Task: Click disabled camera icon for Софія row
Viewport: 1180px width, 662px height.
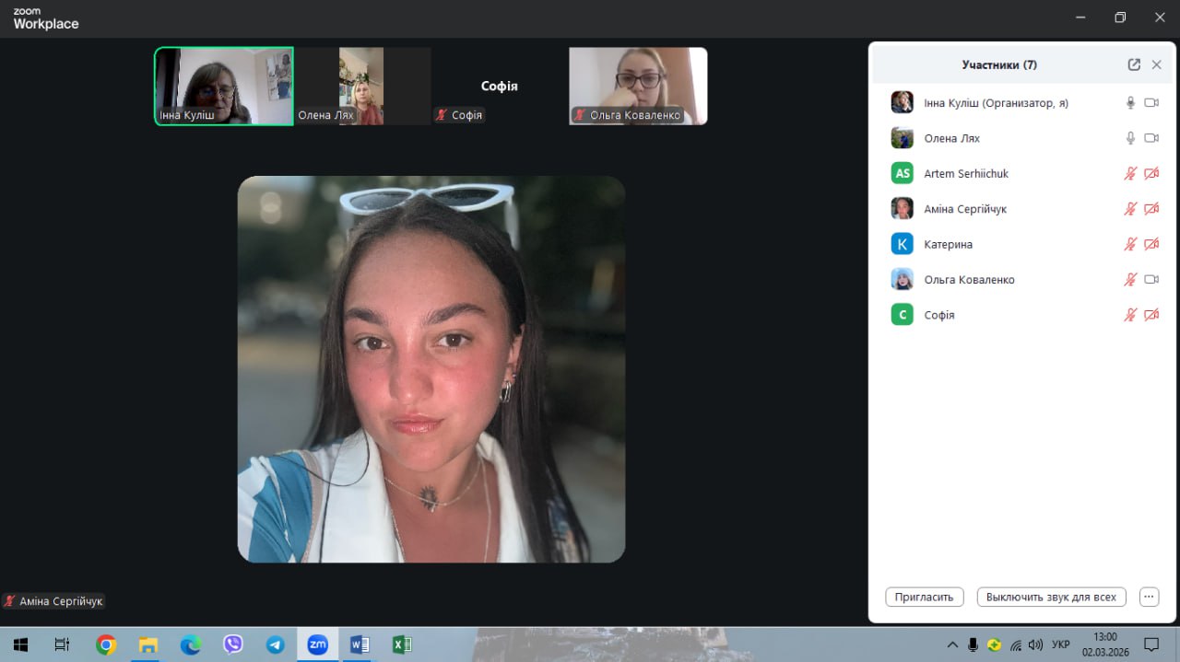Action: pyautogui.click(x=1151, y=315)
